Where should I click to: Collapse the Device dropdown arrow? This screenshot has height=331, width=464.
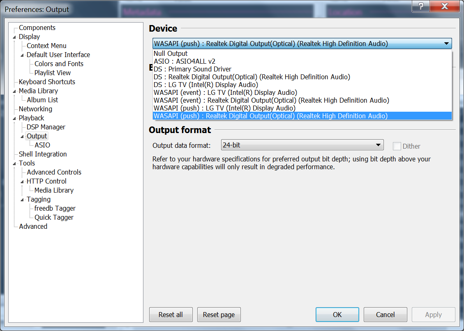[446, 44]
